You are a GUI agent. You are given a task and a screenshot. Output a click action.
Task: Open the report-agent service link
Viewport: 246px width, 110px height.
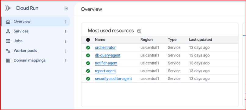[105, 71]
